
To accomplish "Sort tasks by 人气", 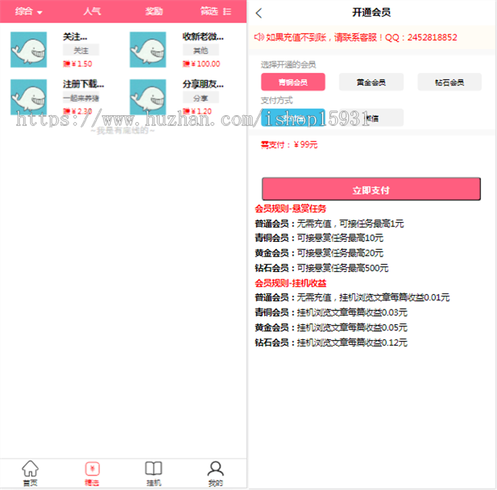I will pyautogui.click(x=92, y=12).
